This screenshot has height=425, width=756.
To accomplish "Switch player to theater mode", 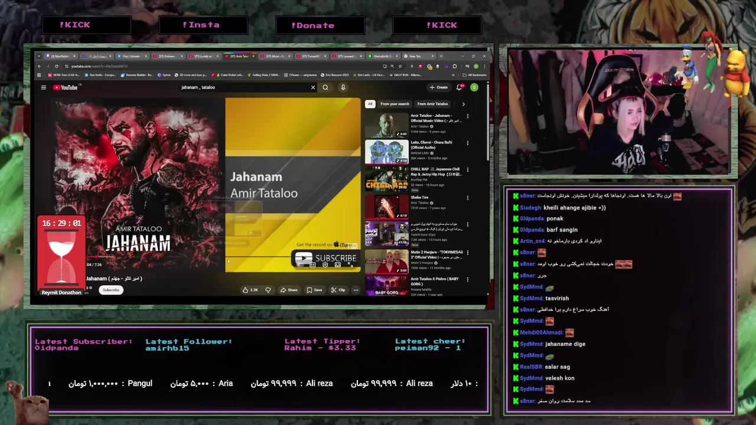I will click(x=338, y=264).
